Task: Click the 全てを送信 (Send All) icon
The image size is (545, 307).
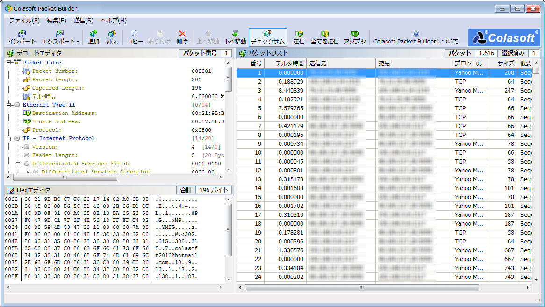Action: (325, 34)
